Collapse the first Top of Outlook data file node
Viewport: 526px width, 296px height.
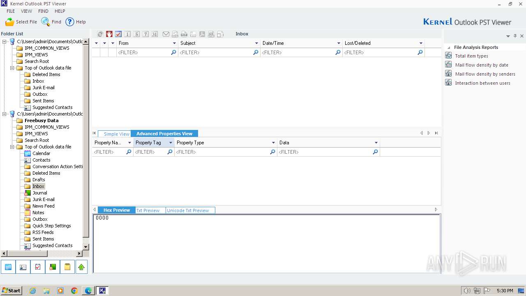12,68
